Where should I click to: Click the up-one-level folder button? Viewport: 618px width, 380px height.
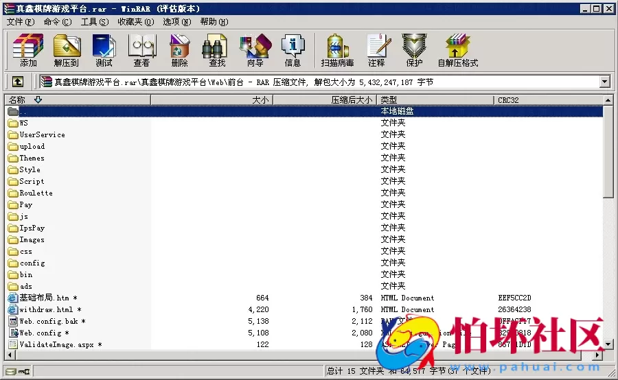17,82
